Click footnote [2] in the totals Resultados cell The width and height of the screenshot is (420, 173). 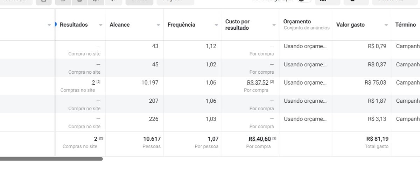[101, 138]
